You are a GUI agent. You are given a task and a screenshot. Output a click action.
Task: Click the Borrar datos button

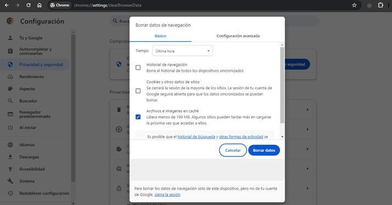pos(264,150)
